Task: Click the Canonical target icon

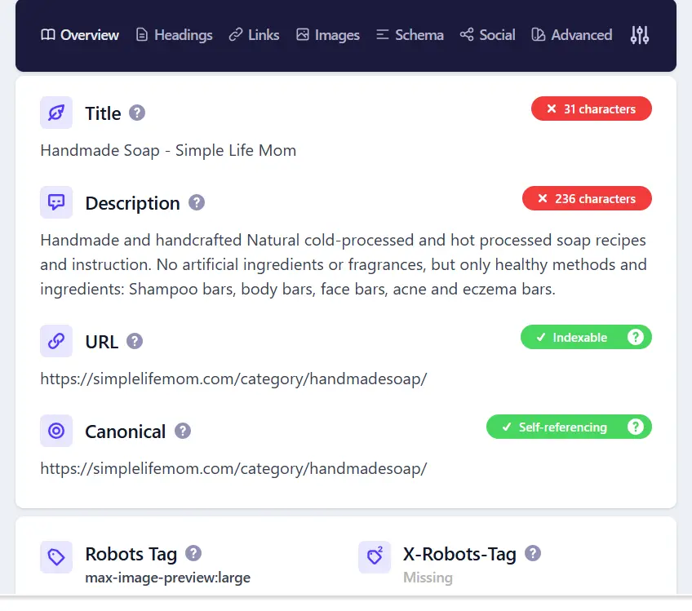Action: click(x=56, y=431)
